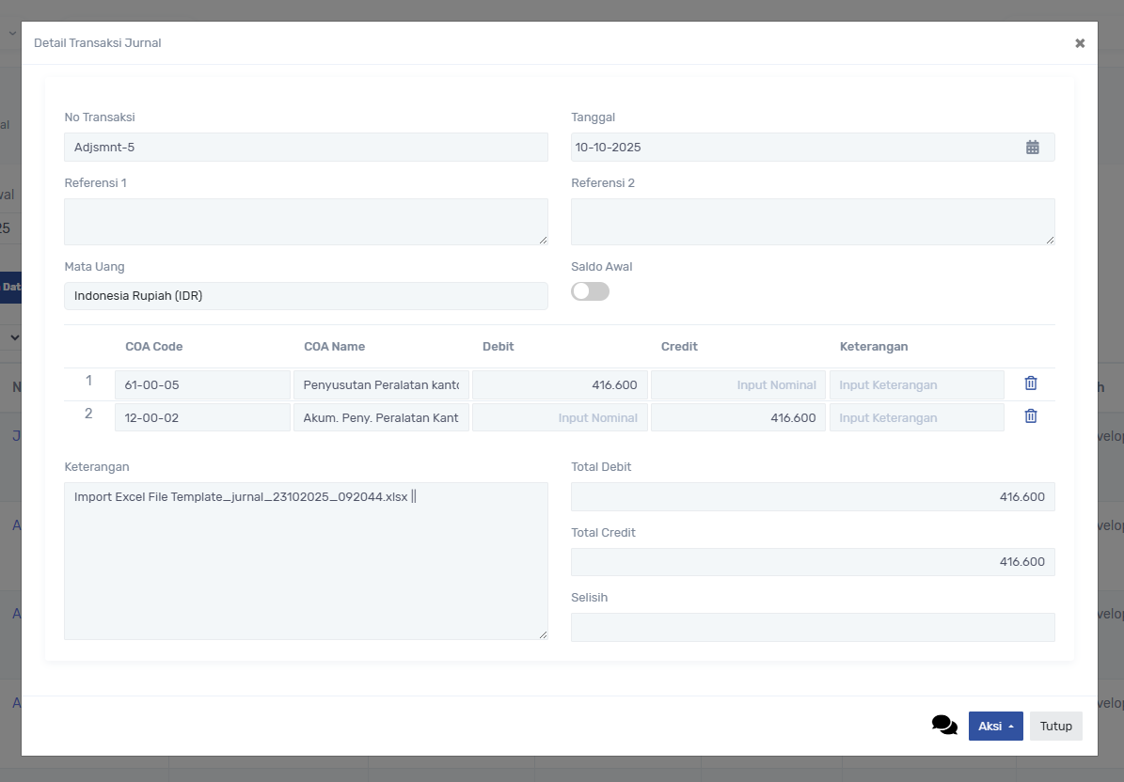Click the calendar icon in Tanggal field
The image size is (1124, 782).
click(1032, 147)
